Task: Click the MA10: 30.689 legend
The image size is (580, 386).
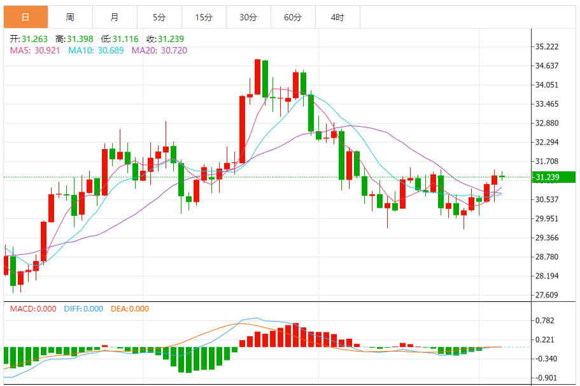Action: [95, 50]
